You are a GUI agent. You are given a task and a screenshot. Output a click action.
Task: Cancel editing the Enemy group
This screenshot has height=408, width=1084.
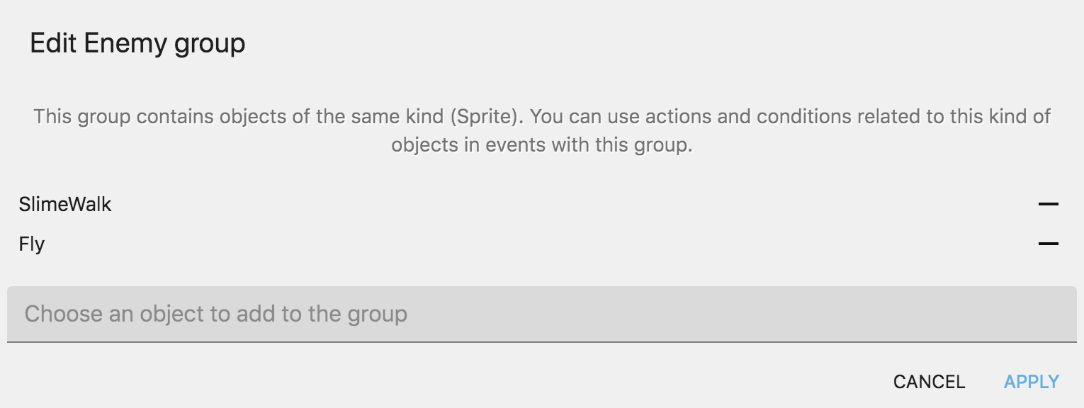click(929, 382)
